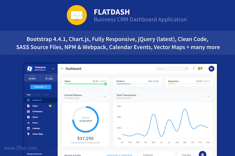Select the MENU sidebar tab
Screen dimensions: 235x156
[29, 95]
